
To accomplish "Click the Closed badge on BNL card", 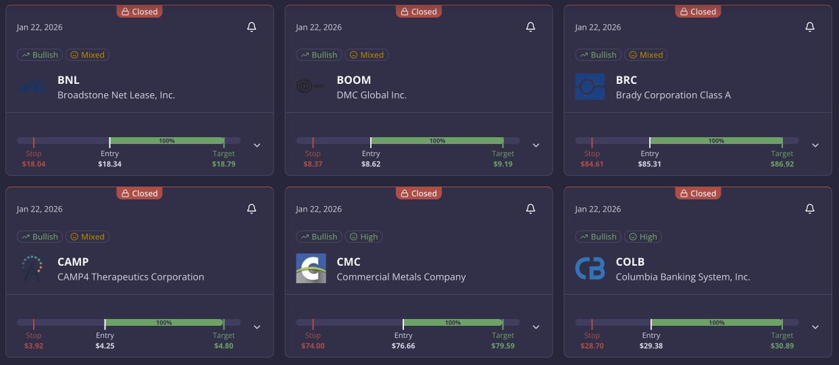I will coord(139,11).
